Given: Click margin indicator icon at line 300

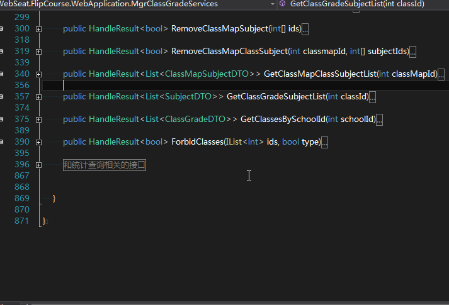Looking at the screenshot, I should click(1, 28).
